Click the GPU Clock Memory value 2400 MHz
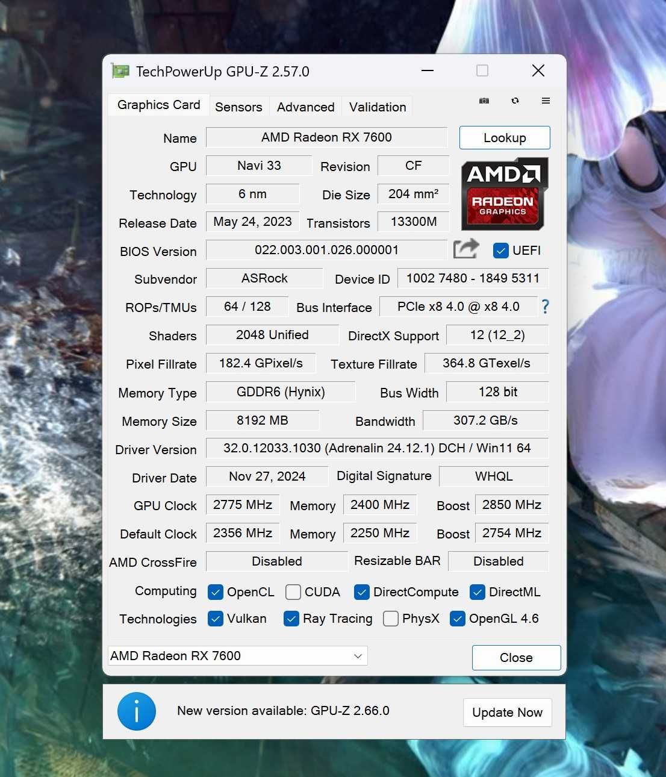The width and height of the screenshot is (666, 777). pos(380,505)
